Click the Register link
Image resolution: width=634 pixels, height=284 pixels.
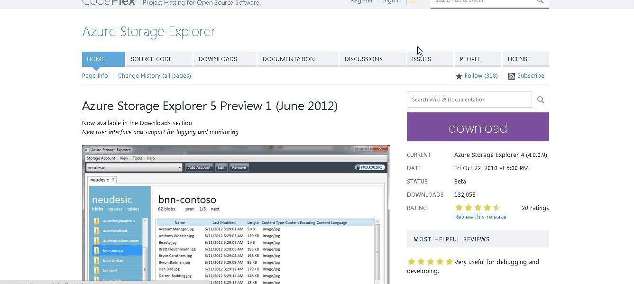[x=361, y=1]
